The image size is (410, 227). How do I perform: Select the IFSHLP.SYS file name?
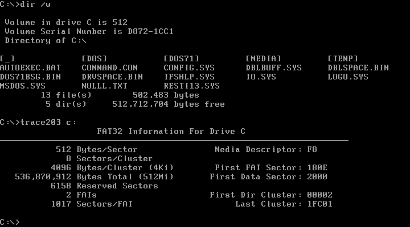click(189, 77)
